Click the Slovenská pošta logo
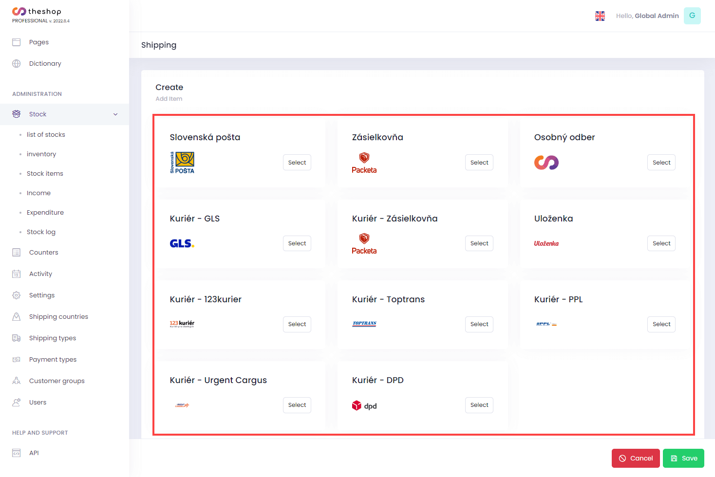The width and height of the screenshot is (715, 477). click(182, 163)
